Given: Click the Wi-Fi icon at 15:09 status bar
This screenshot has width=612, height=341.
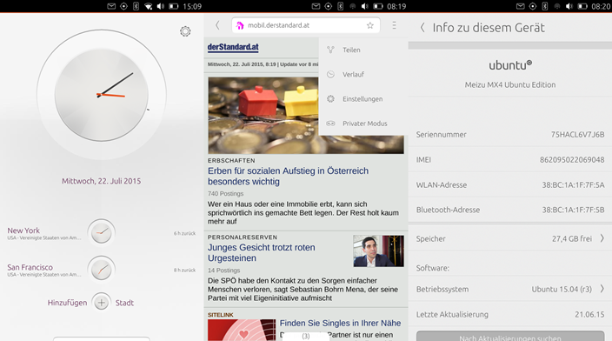Looking at the screenshot, I should 149,6.
